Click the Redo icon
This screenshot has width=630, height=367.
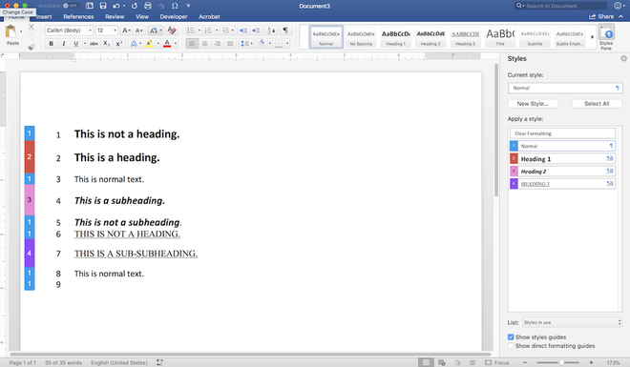(135, 6)
